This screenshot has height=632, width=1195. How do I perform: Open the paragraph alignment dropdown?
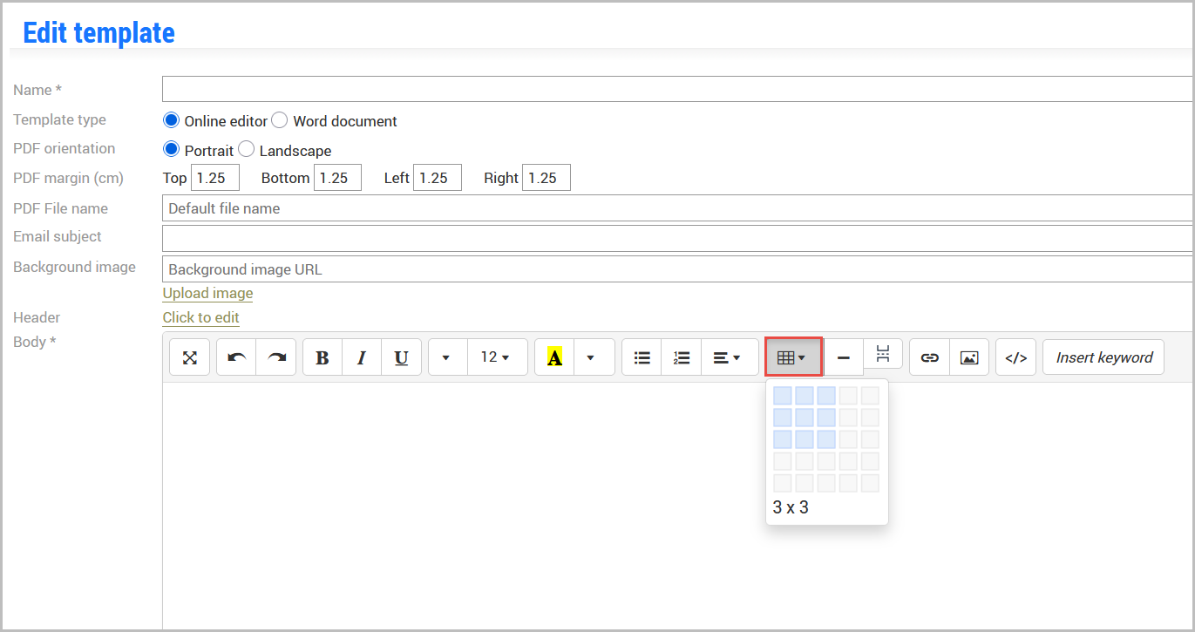point(730,357)
